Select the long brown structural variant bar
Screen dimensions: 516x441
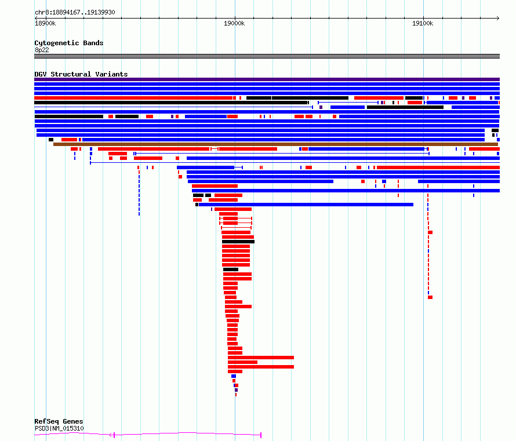coord(275,144)
